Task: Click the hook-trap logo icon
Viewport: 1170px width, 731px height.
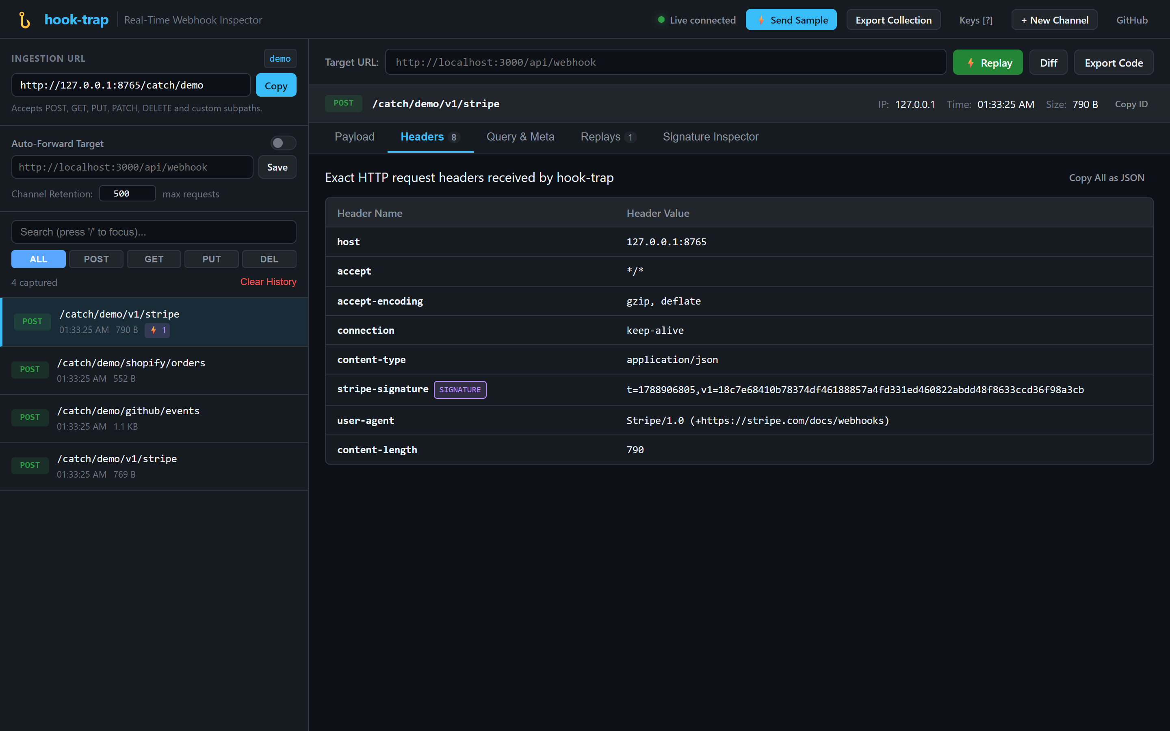Action: pyautogui.click(x=24, y=20)
